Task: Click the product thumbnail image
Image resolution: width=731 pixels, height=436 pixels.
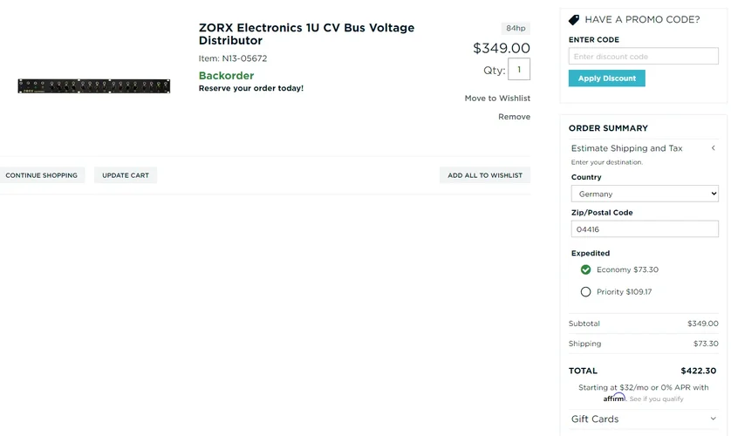Action: 93,86
